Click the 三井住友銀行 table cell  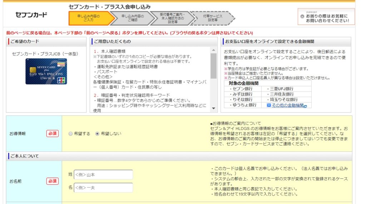click(x=286, y=94)
